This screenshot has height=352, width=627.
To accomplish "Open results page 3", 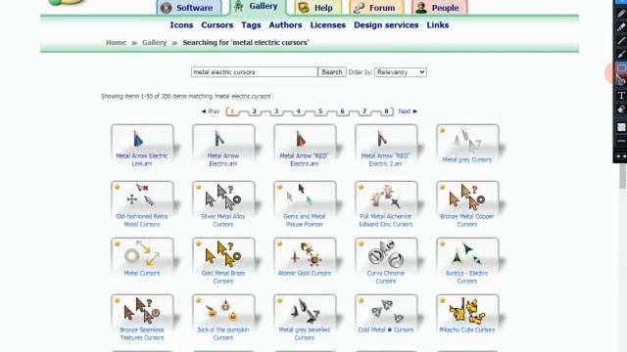I will coord(276,111).
